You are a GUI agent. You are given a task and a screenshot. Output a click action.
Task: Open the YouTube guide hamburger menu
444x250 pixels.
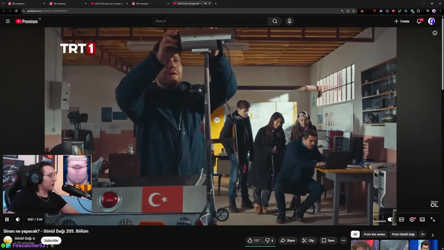point(8,21)
